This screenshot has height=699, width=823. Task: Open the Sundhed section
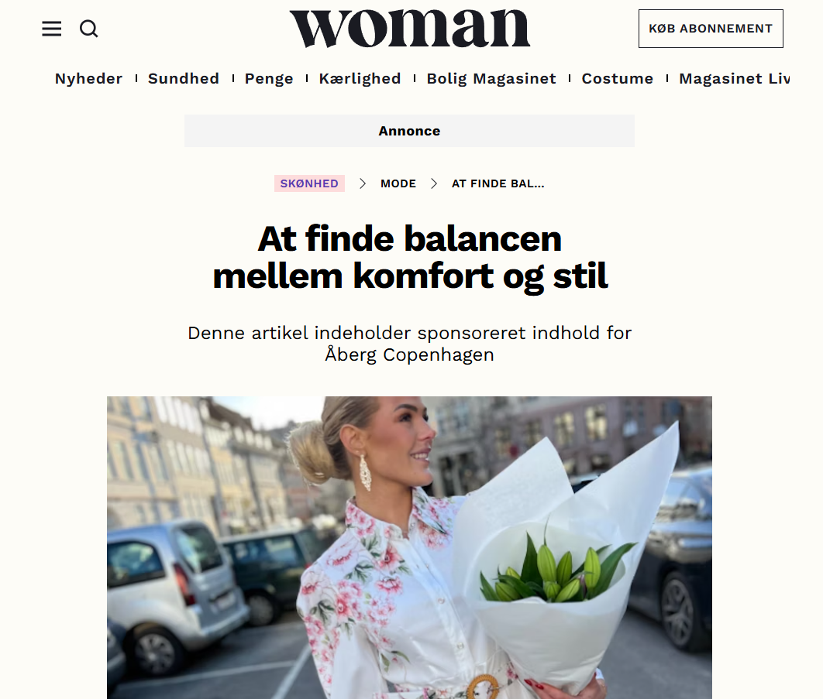[183, 79]
